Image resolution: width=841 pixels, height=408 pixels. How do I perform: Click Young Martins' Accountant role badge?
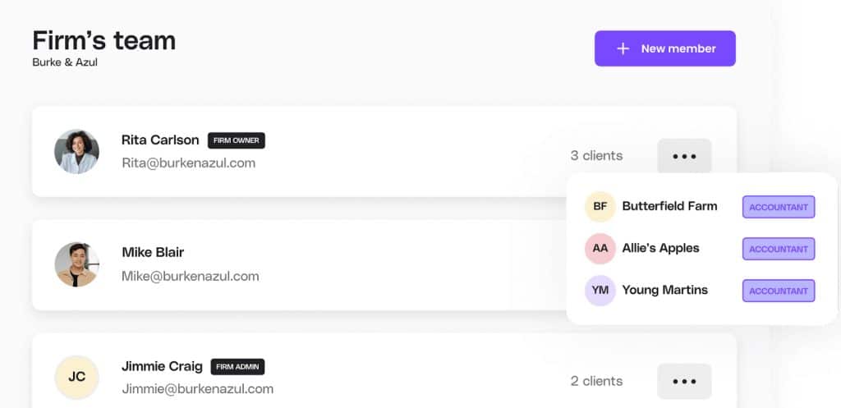(x=779, y=291)
